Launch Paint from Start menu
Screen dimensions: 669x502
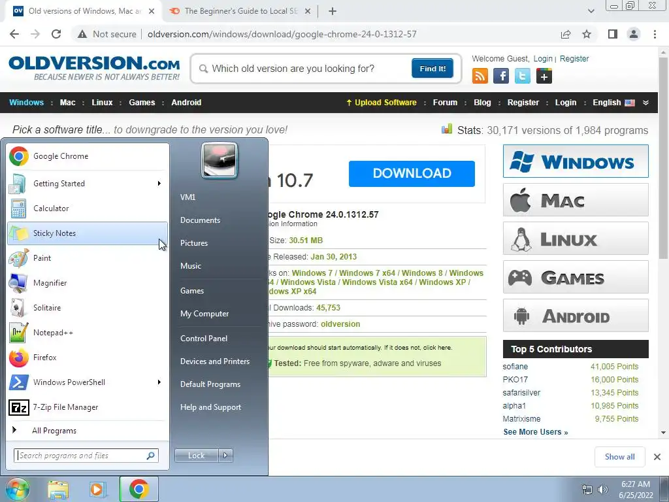(x=88, y=258)
